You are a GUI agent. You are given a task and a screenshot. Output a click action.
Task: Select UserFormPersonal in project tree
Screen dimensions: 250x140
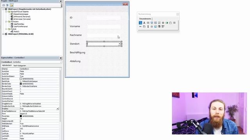[x=21, y=26]
